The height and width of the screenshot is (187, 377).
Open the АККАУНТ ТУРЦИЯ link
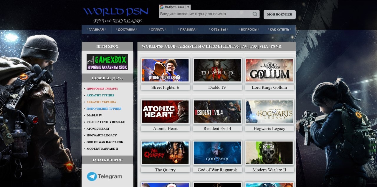[100, 95]
